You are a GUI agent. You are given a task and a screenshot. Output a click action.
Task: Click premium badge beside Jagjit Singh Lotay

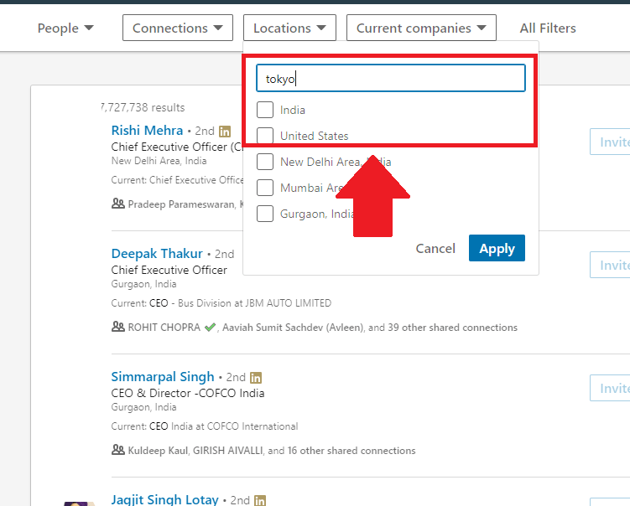[x=260, y=500]
